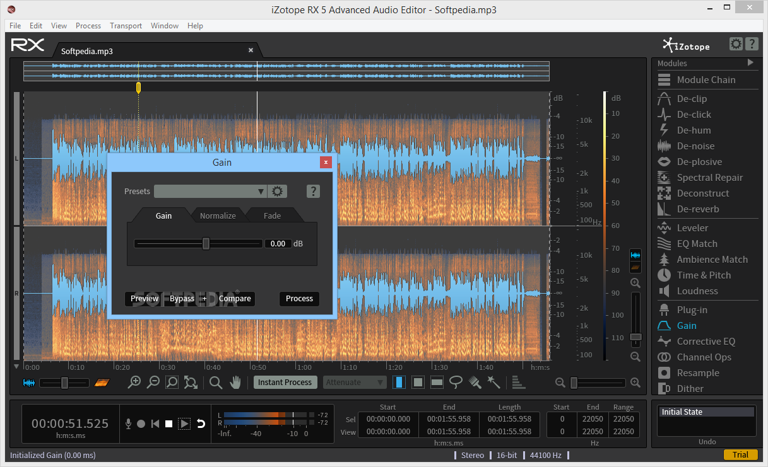Stop playback with the Stop button
Viewport: 768px width, 467px height.
pyautogui.click(x=168, y=424)
